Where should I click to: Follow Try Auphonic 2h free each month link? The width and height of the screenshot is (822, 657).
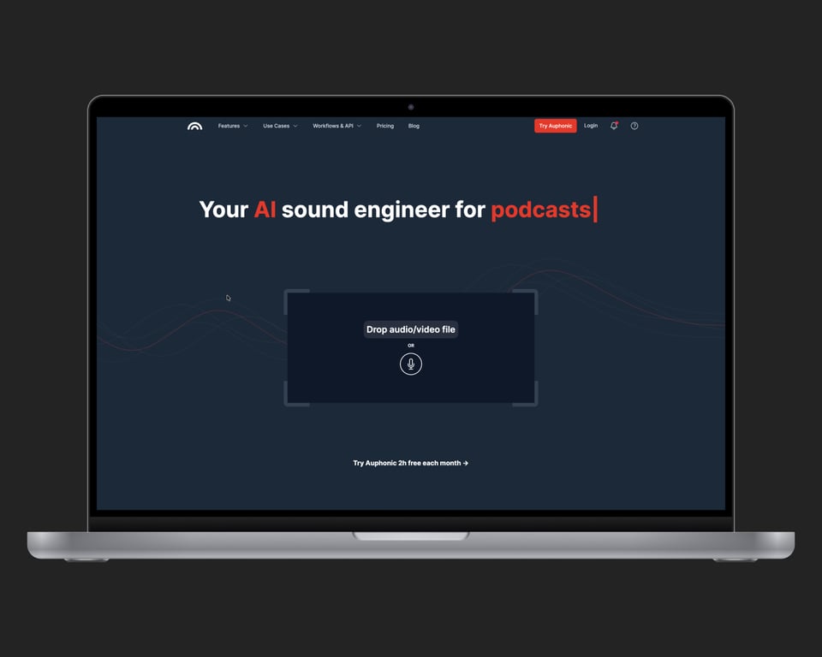point(410,463)
